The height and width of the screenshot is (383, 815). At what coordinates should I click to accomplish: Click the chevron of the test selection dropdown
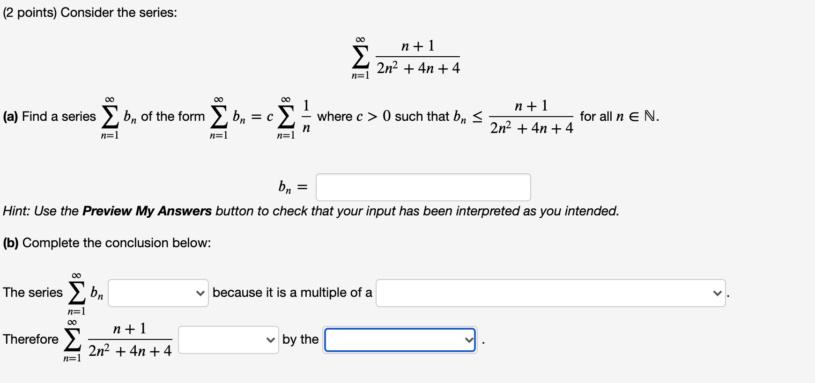click(x=468, y=340)
